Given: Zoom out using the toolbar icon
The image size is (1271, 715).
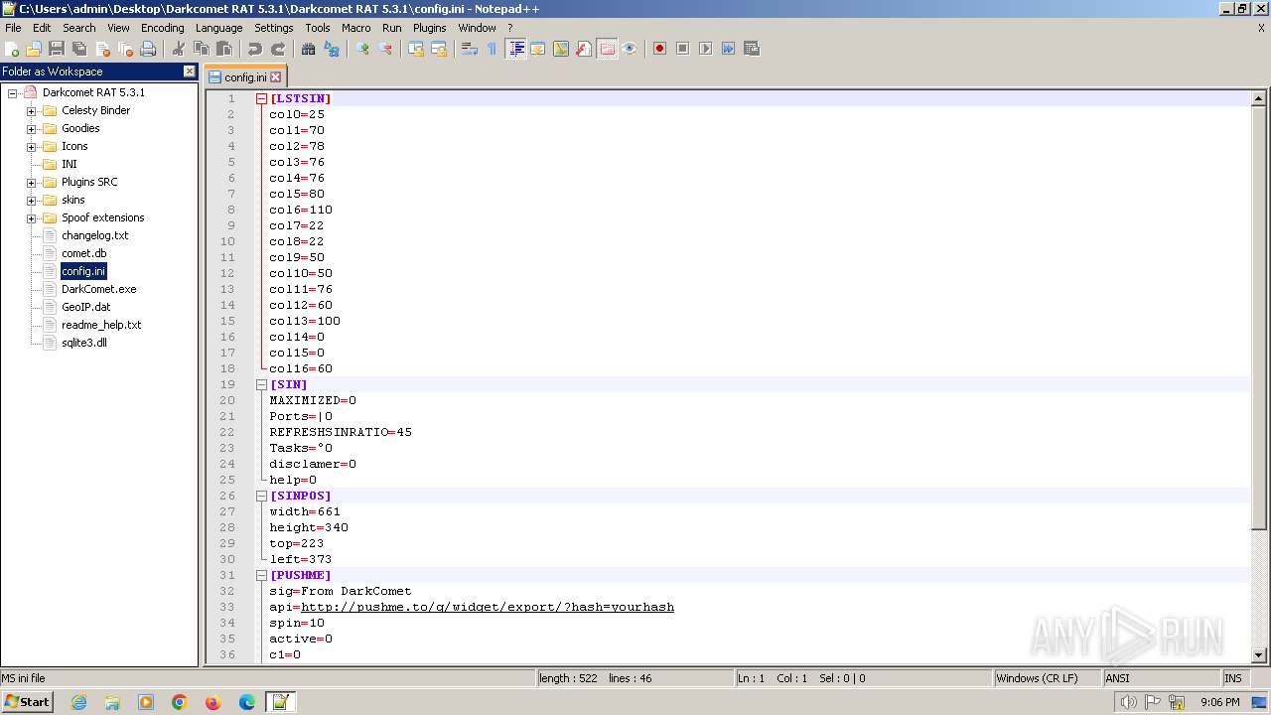Looking at the screenshot, I should [x=385, y=49].
